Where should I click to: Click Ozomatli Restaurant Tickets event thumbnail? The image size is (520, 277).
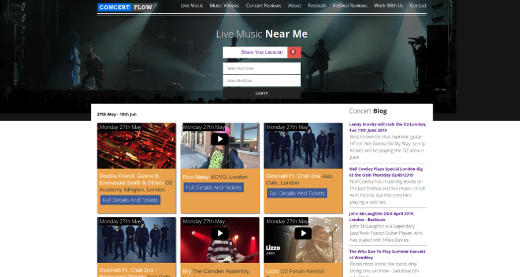pyautogui.click(x=136, y=240)
